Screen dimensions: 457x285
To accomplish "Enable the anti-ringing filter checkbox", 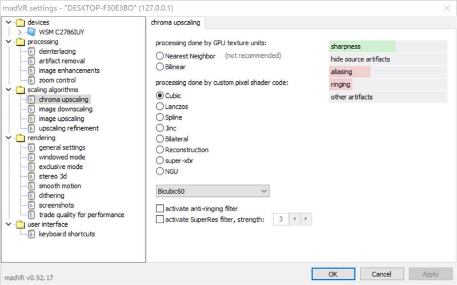I will (160, 209).
